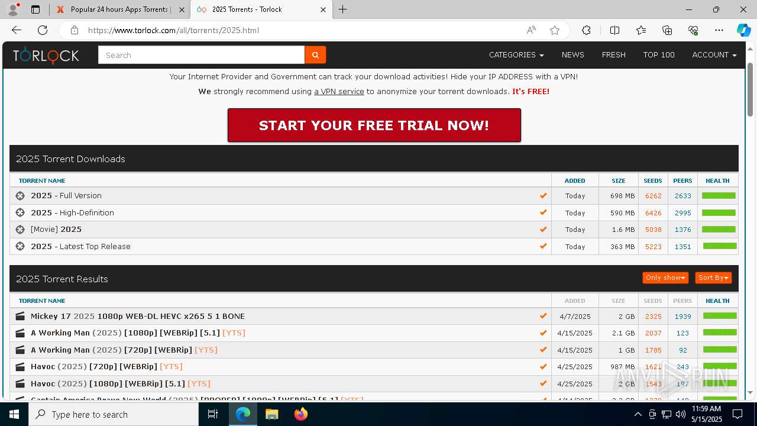Click the volume icon in system tray
Image resolution: width=757 pixels, height=426 pixels.
tap(681, 414)
